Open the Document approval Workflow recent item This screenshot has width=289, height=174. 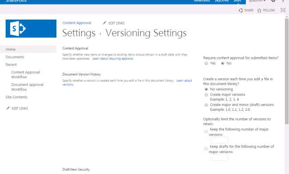click(x=27, y=87)
